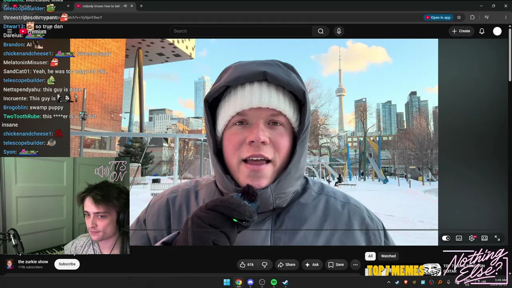Open the Windows Start menu
Screen dimensions: 512x288
[x=227, y=282]
